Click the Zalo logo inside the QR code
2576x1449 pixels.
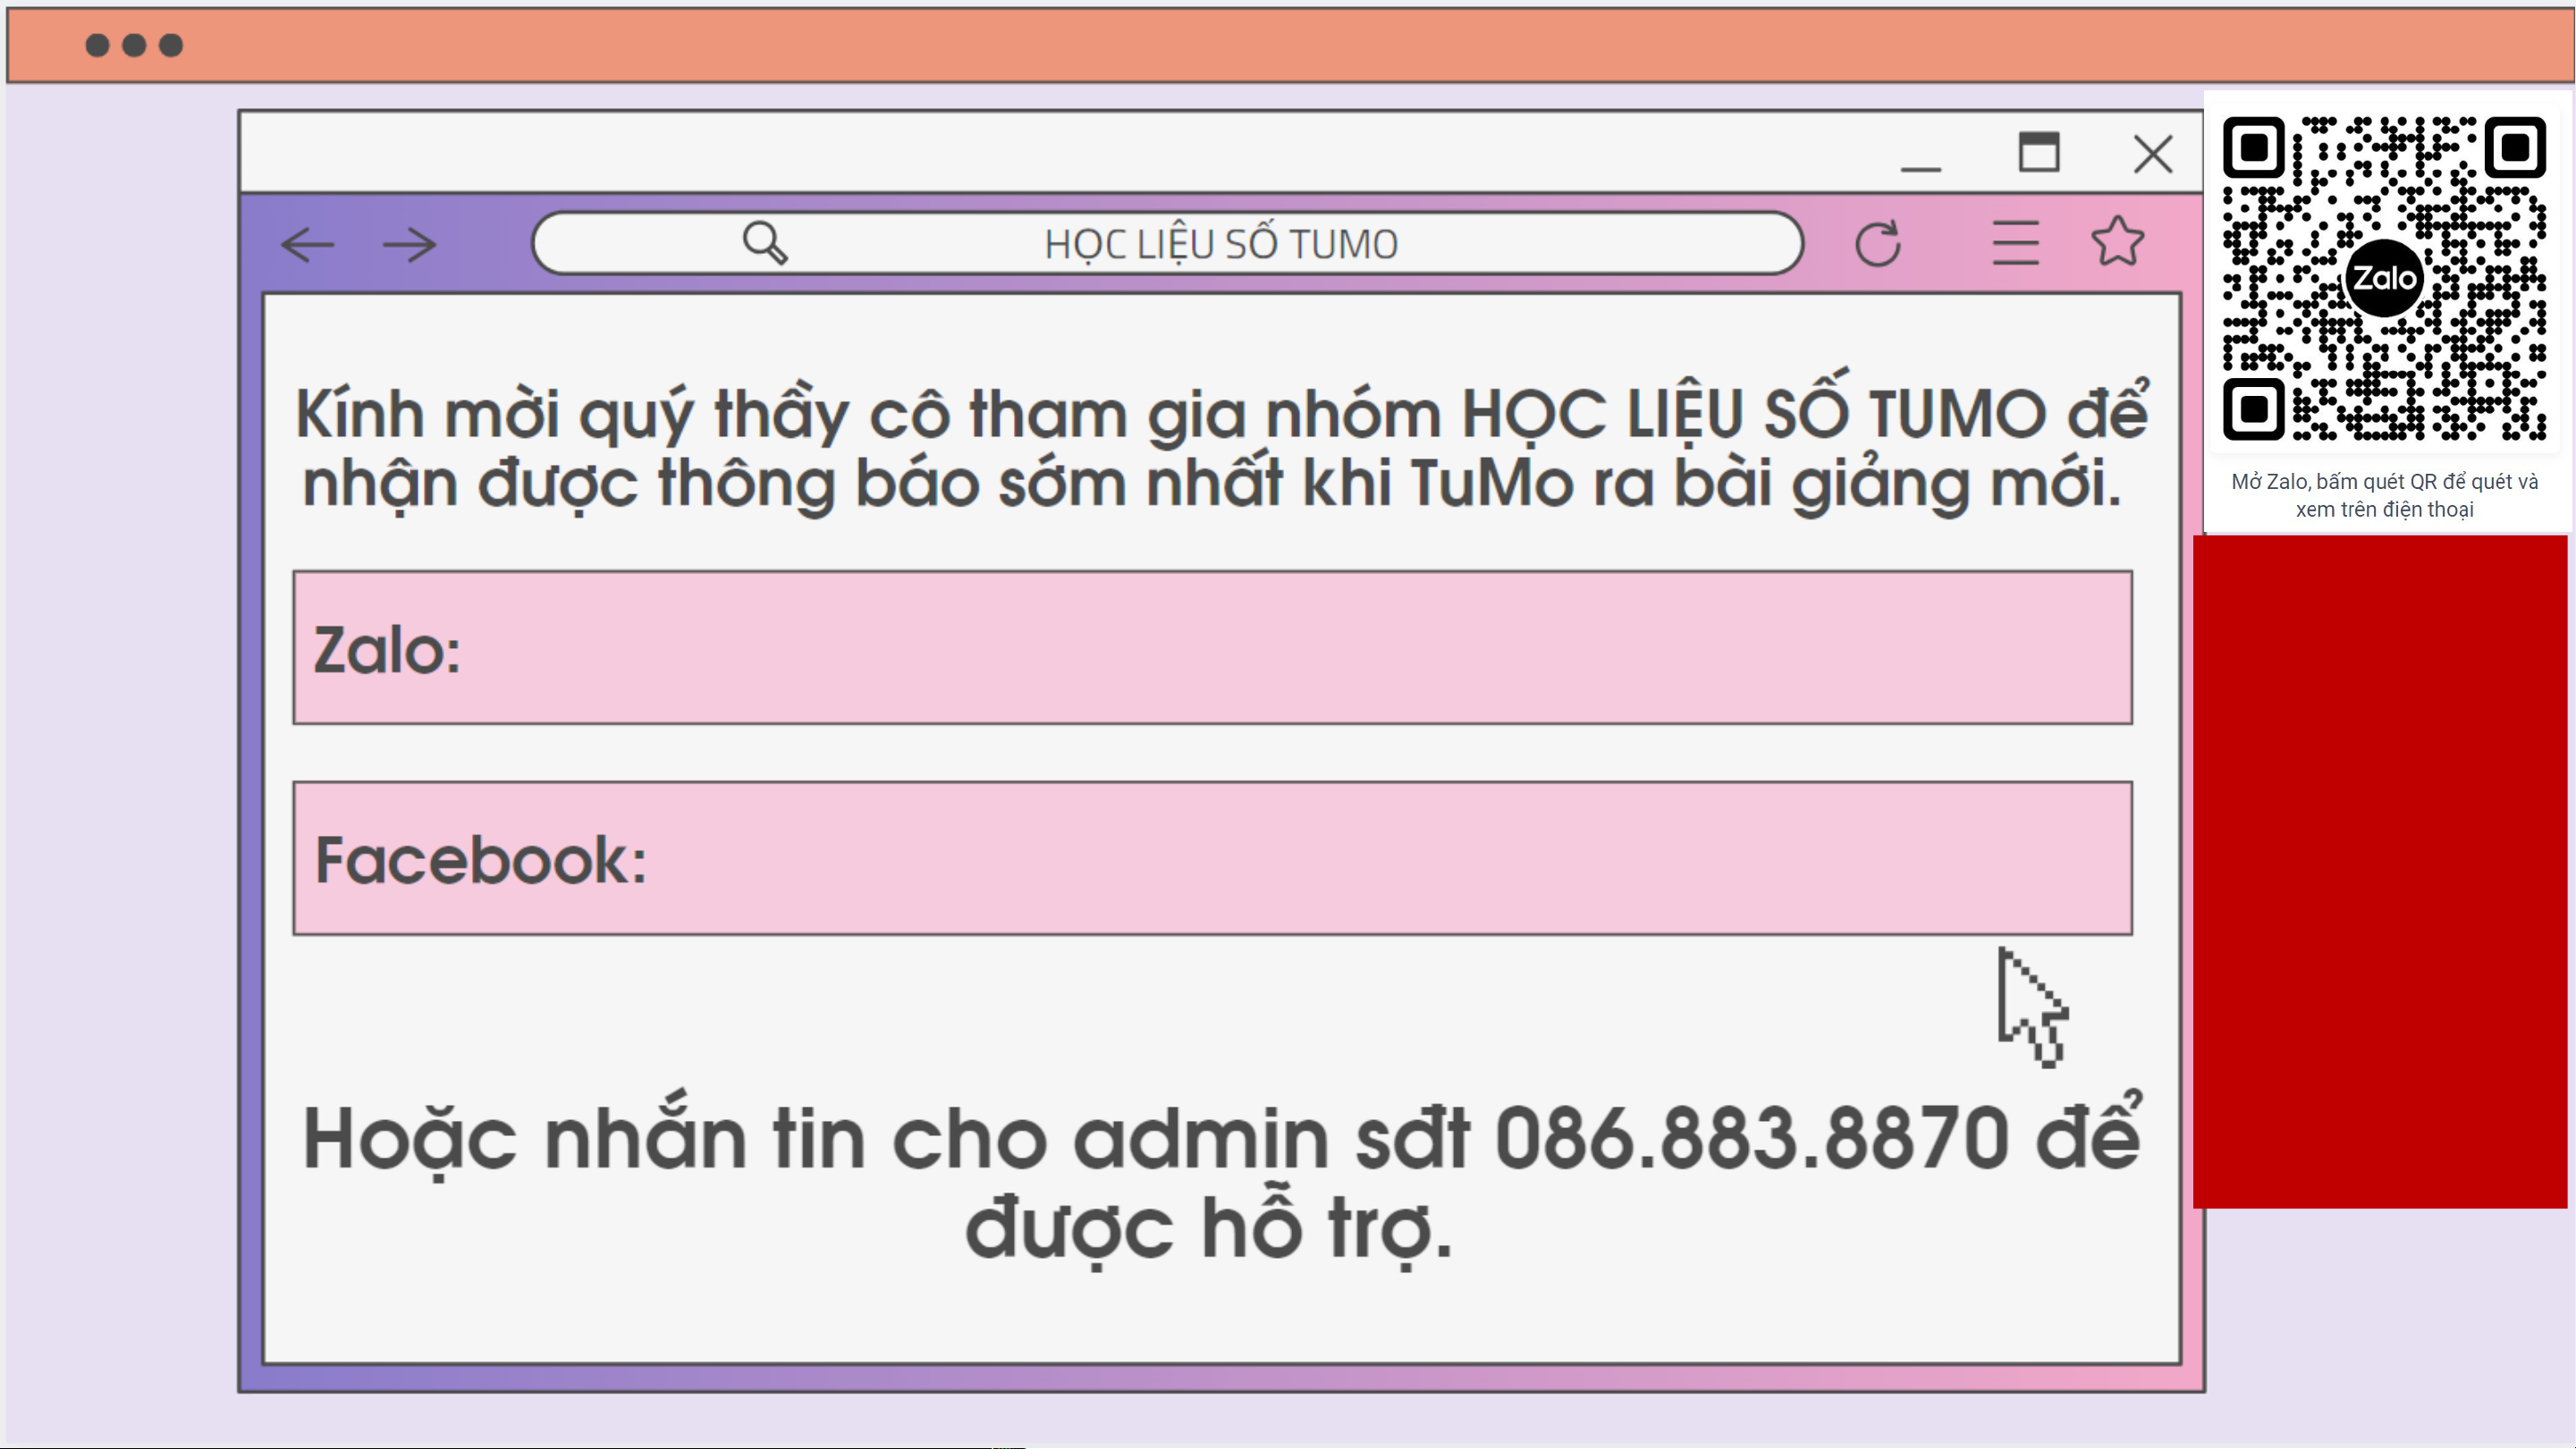[x=2384, y=278]
